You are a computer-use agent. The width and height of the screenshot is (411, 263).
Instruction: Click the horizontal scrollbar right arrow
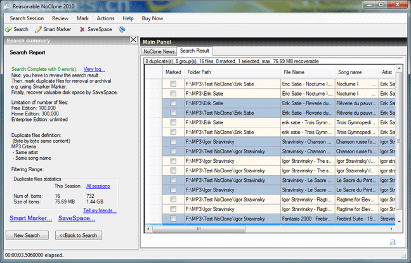tap(391, 229)
